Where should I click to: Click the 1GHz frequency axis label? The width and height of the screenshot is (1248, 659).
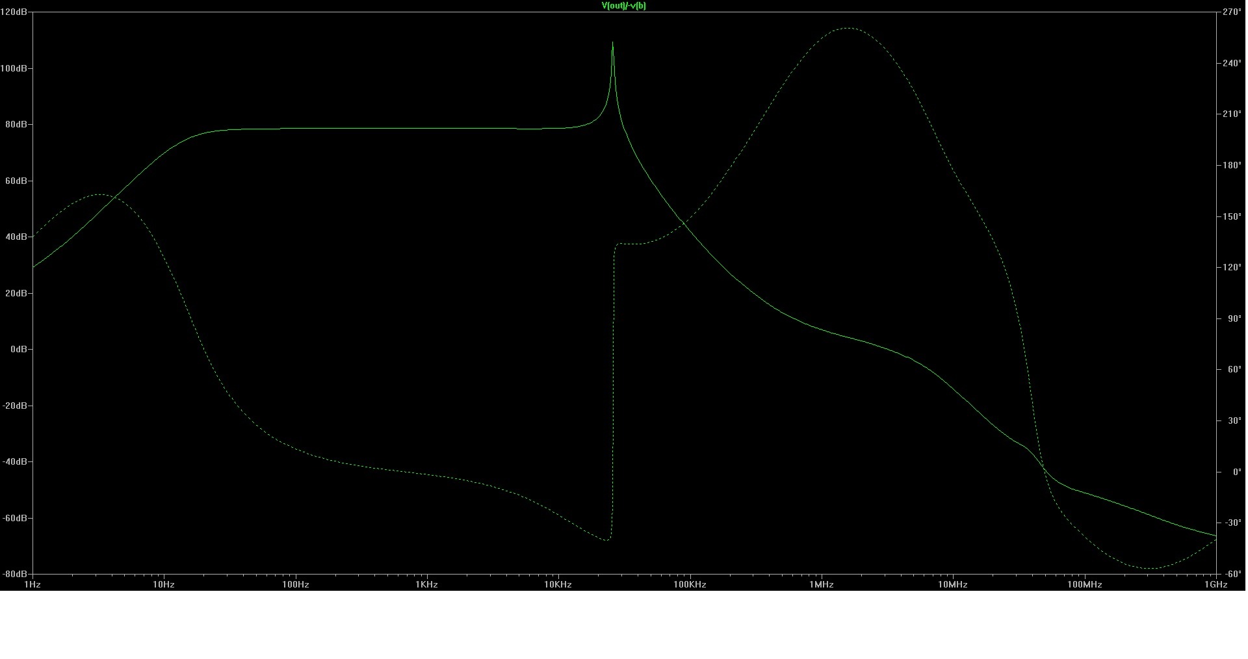tap(1216, 585)
